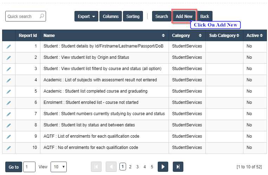Click the edit pencil for report 1
268x175 pixels.
pos(9,46)
